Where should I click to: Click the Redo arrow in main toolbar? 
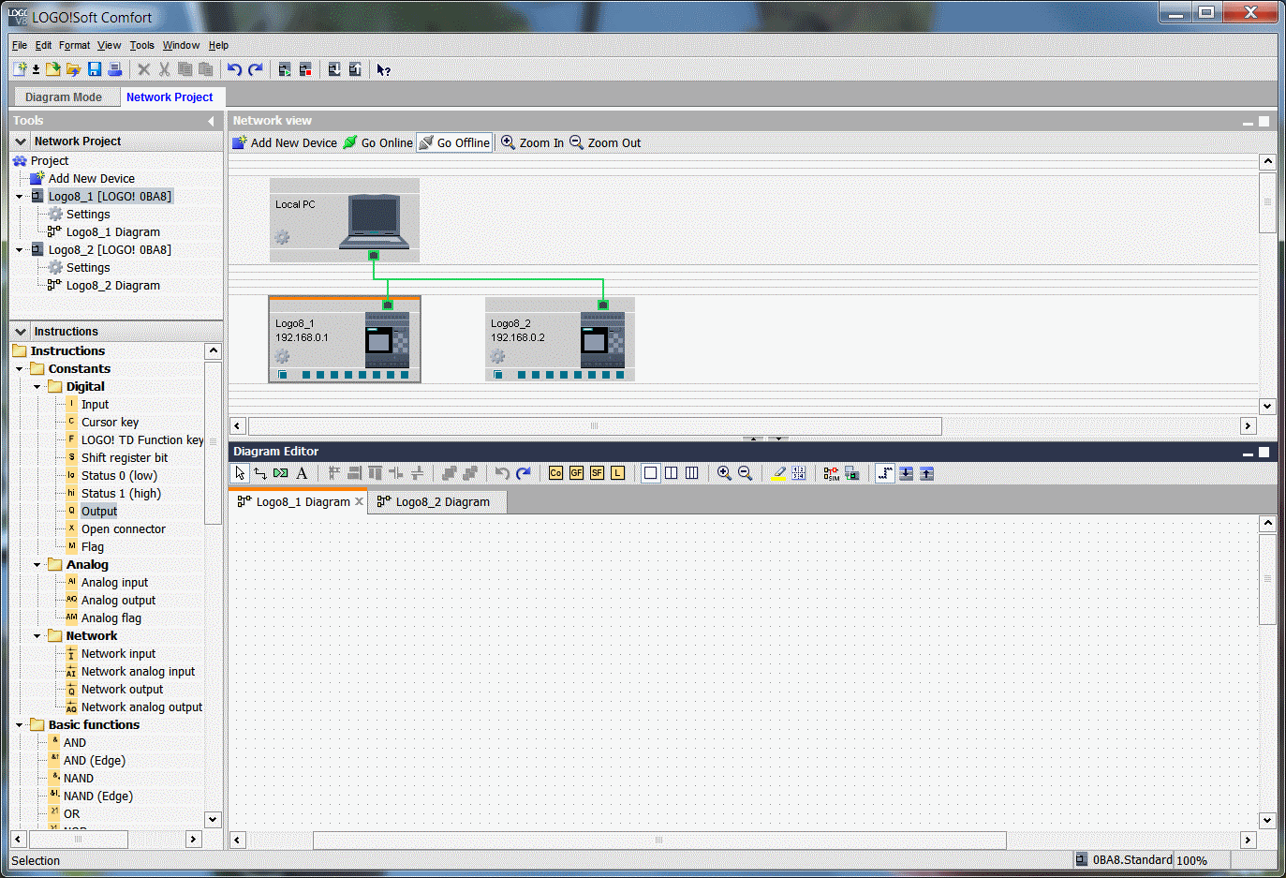[255, 69]
